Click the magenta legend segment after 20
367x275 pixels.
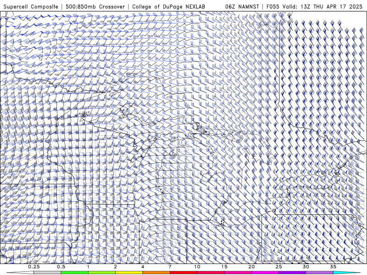[265, 273]
